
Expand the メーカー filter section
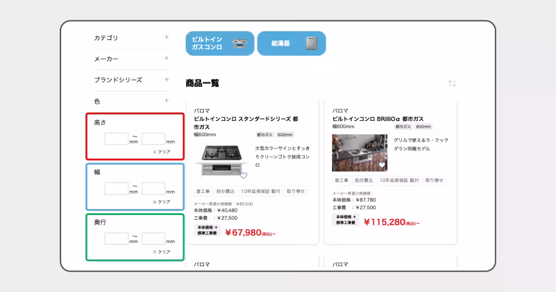pyautogui.click(x=166, y=59)
